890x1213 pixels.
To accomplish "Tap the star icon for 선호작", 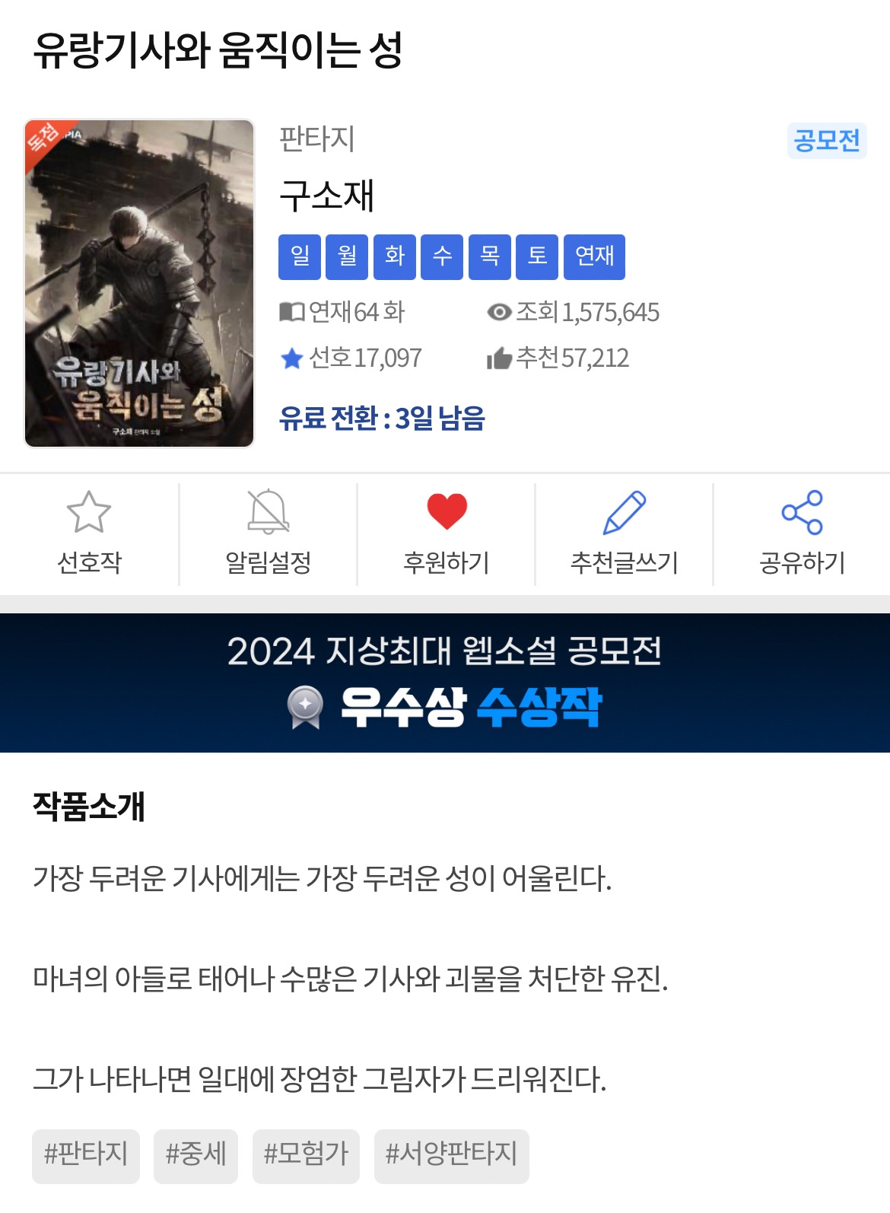I will tap(89, 511).
